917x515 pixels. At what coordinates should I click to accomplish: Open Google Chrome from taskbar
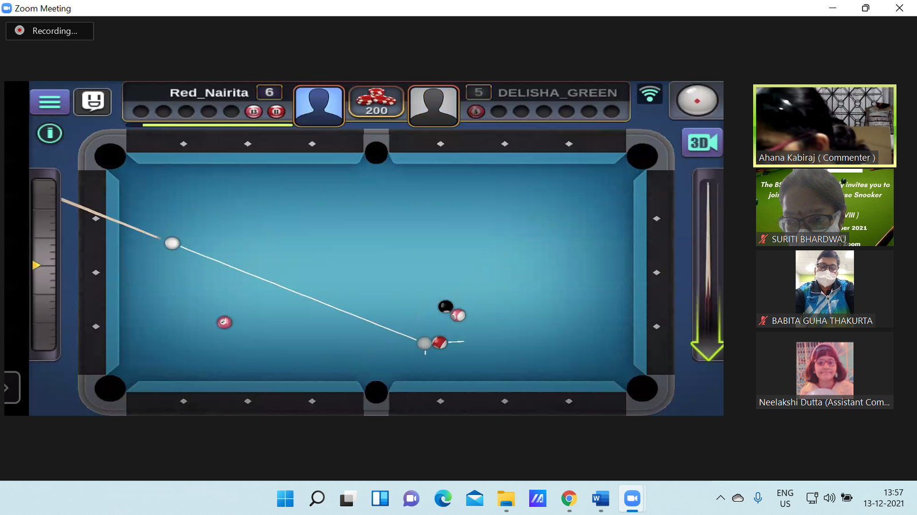(x=569, y=499)
